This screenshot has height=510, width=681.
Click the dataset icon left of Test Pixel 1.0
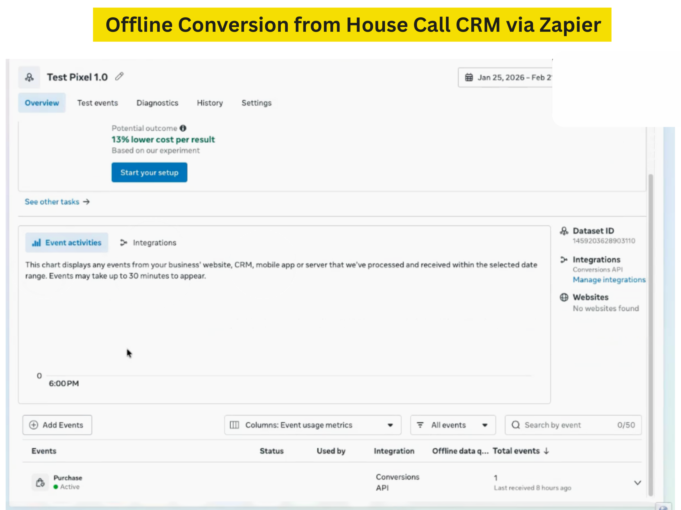point(29,77)
